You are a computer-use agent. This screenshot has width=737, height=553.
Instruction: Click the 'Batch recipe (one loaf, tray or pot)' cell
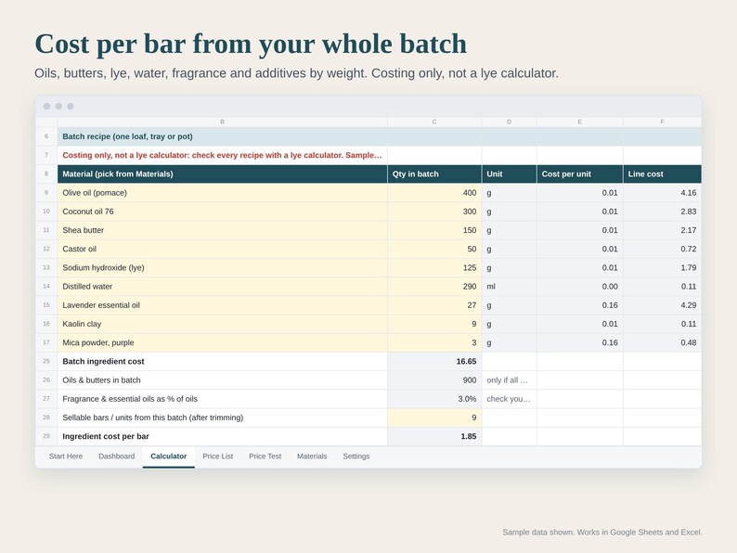pos(223,136)
